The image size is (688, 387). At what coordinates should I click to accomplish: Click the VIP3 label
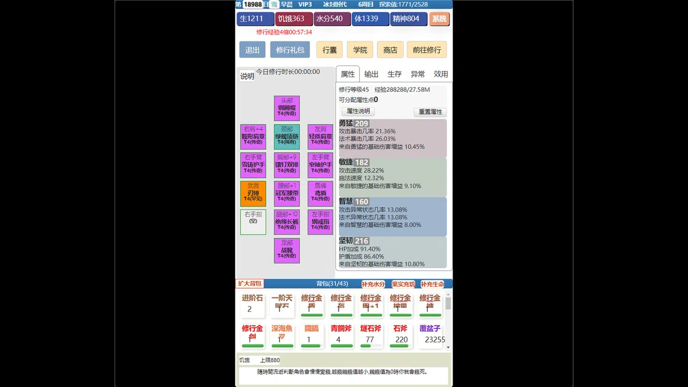[305, 4]
